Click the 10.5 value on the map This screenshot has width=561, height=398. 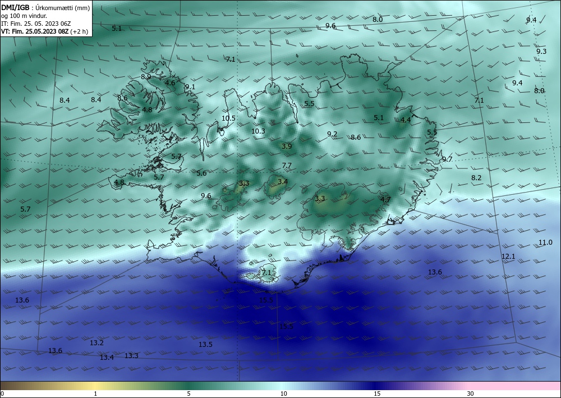tap(228, 118)
